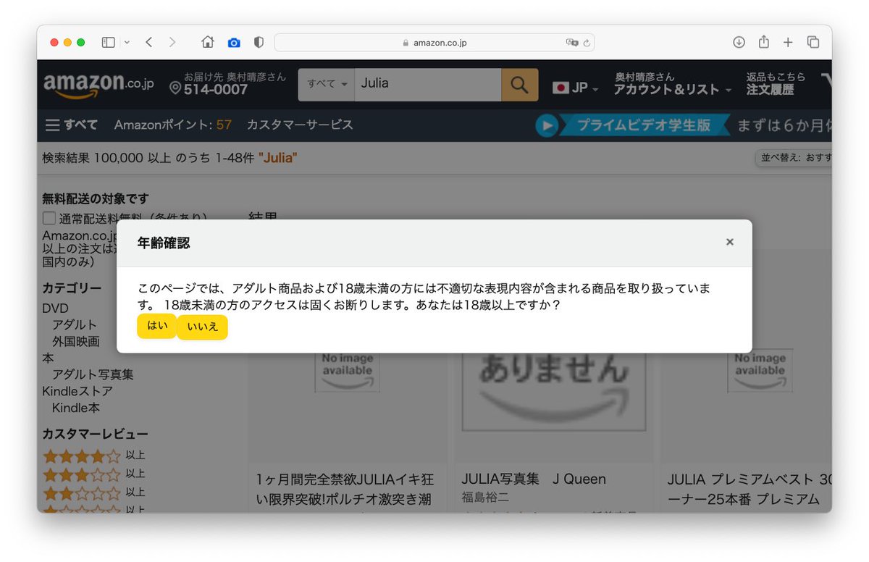Select the アダルト写真集 subcategory

point(93,375)
